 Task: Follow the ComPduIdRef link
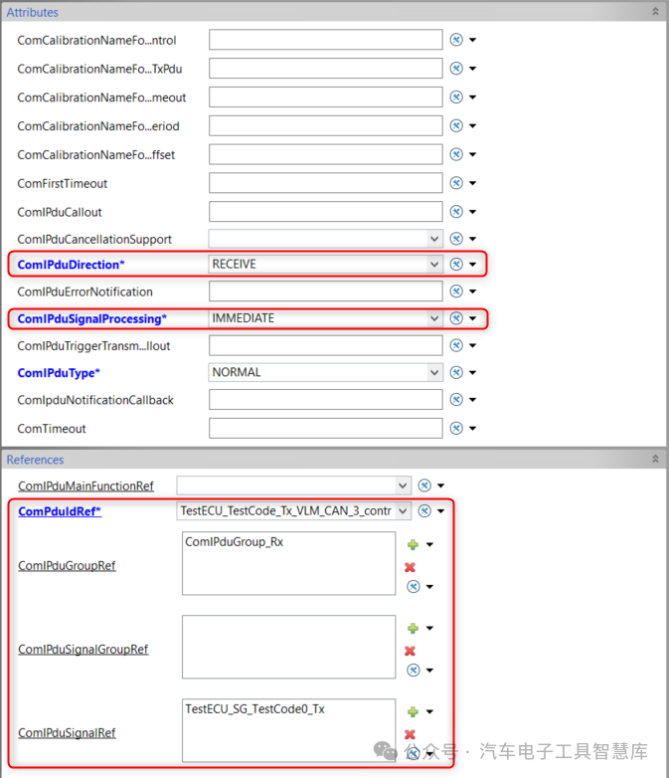coord(60,511)
